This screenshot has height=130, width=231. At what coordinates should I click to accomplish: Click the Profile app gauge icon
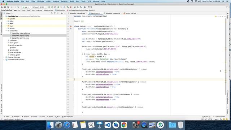point(65,7)
